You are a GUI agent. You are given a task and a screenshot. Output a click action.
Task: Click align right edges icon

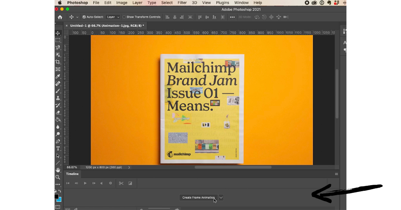182,17
